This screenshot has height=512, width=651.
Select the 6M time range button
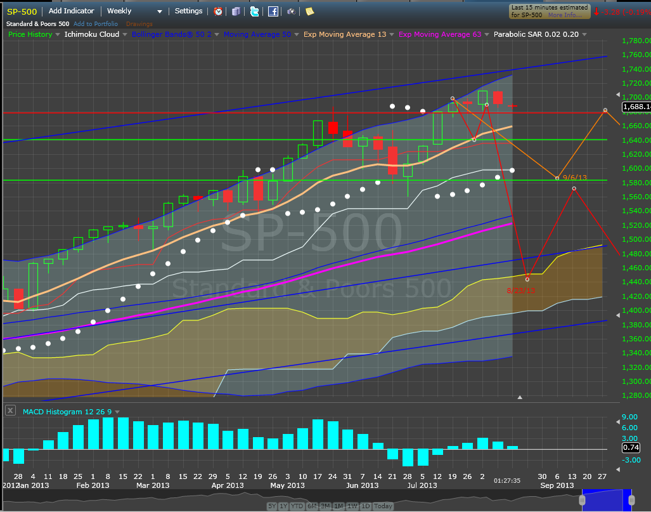312,506
